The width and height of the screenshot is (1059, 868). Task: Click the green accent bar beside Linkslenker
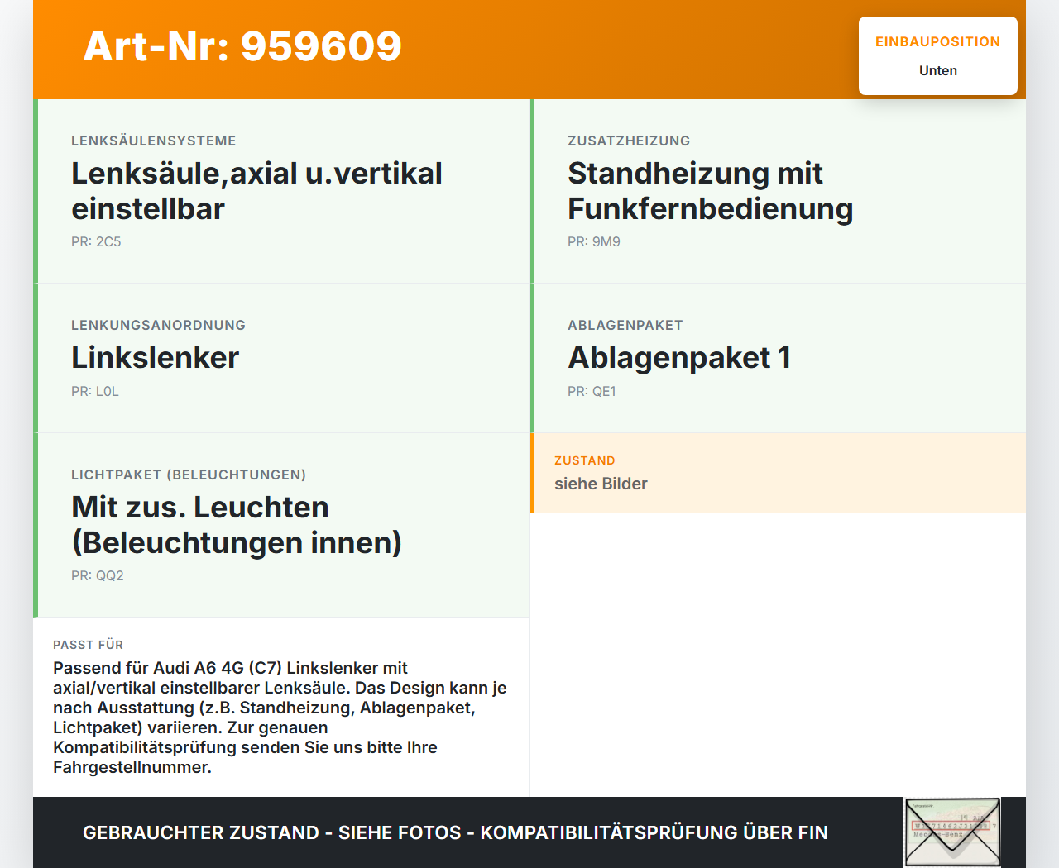coord(35,358)
